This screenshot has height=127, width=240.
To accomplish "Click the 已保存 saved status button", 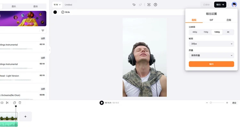I will point(206,5).
